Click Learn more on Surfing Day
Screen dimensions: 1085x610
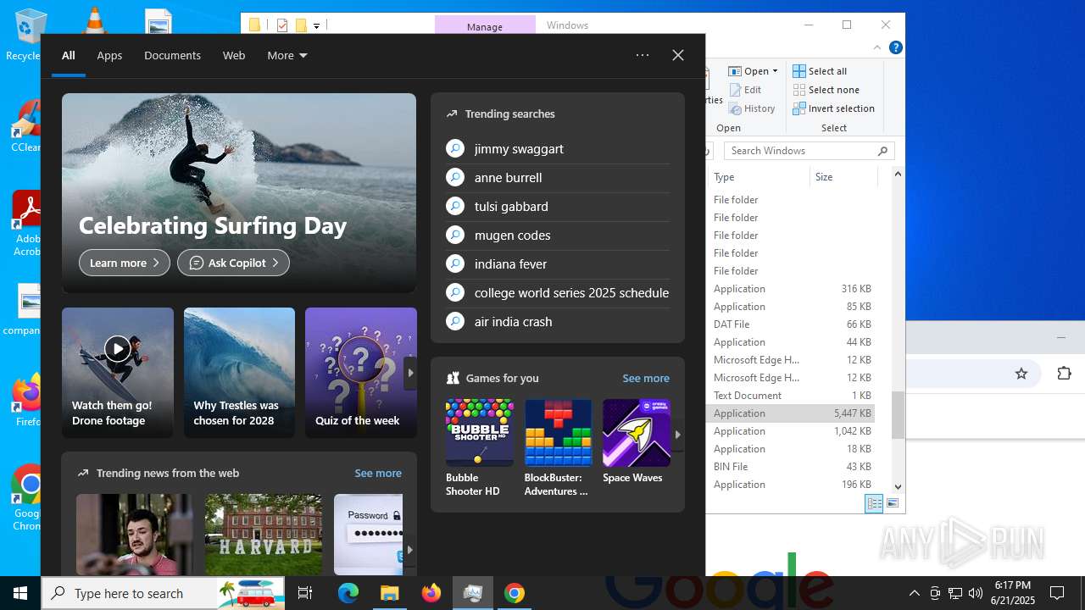tap(125, 263)
